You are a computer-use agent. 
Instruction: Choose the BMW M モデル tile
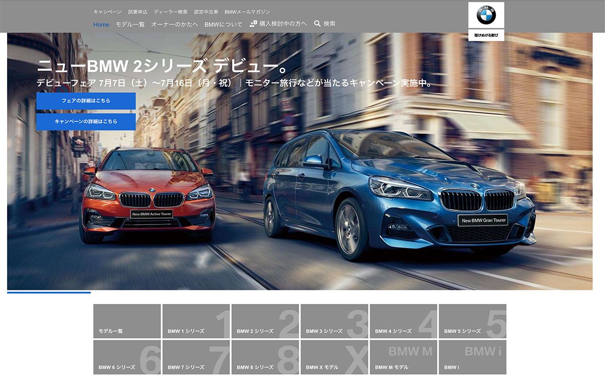tap(403, 357)
